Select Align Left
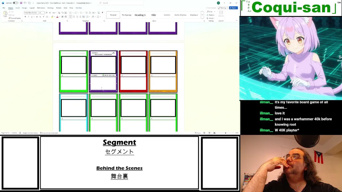 [x=71, y=17]
